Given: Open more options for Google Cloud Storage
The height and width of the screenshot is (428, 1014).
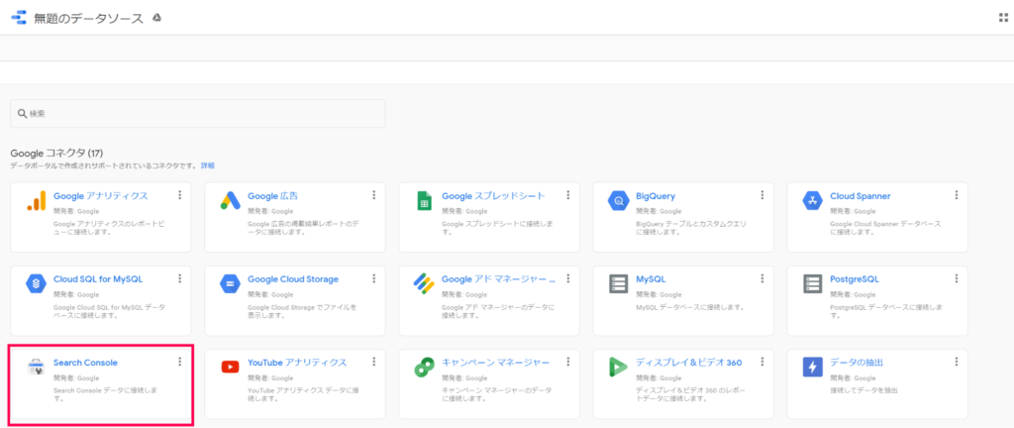Looking at the screenshot, I should point(373,278).
